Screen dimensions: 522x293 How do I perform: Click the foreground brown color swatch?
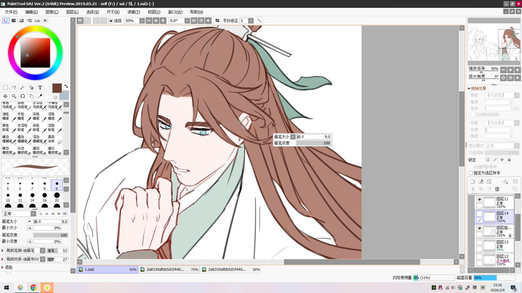click(57, 88)
